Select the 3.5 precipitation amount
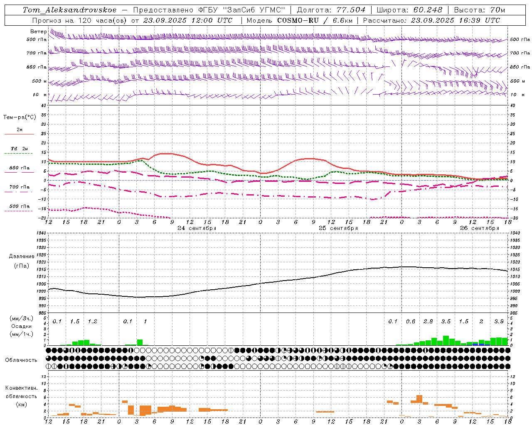Viewport: 532px width, 425px height. point(446,321)
